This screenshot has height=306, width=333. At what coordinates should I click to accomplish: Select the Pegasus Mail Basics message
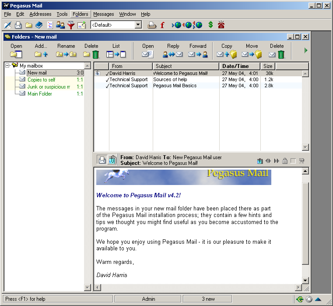[198, 86]
